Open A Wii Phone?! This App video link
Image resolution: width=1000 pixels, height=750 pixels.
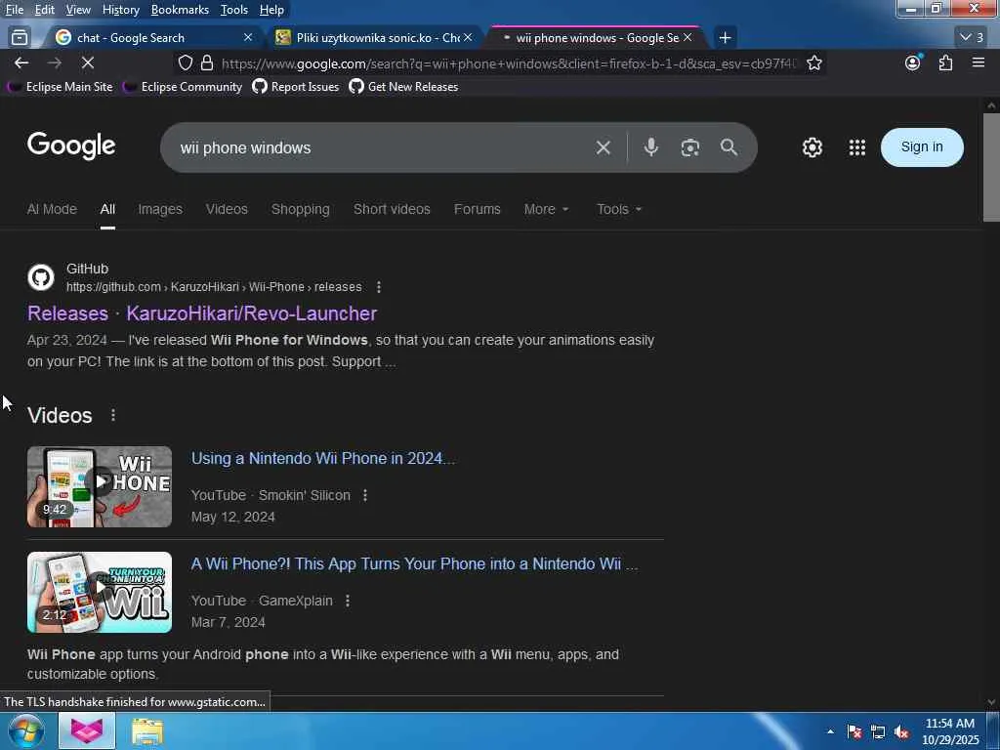click(414, 564)
